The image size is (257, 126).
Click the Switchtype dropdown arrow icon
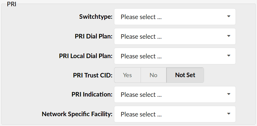229,16
